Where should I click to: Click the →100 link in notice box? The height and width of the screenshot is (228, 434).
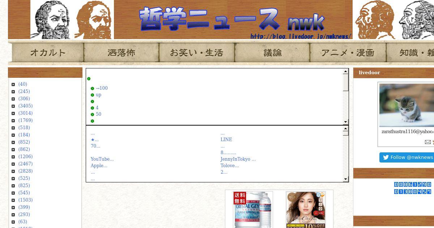102,88
